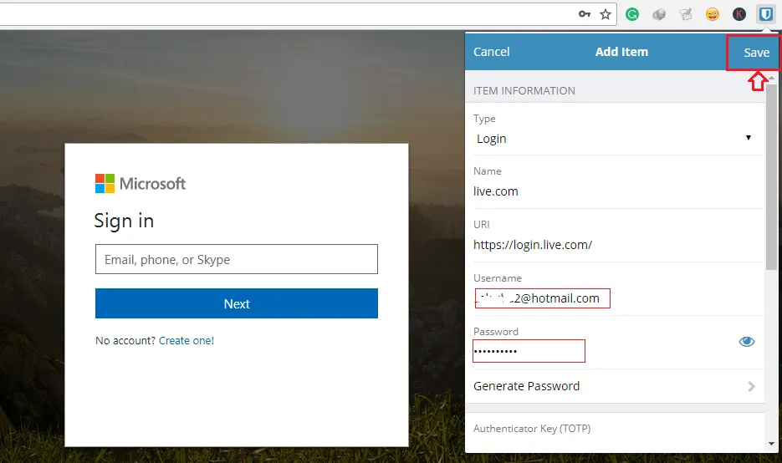
Task: Open the Create one! link
Action: (x=186, y=341)
